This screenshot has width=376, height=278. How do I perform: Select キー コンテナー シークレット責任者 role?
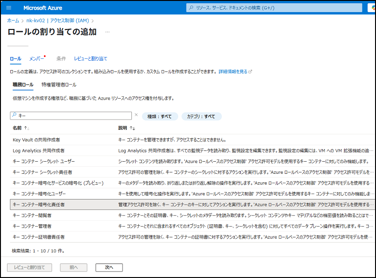pos(192,172)
